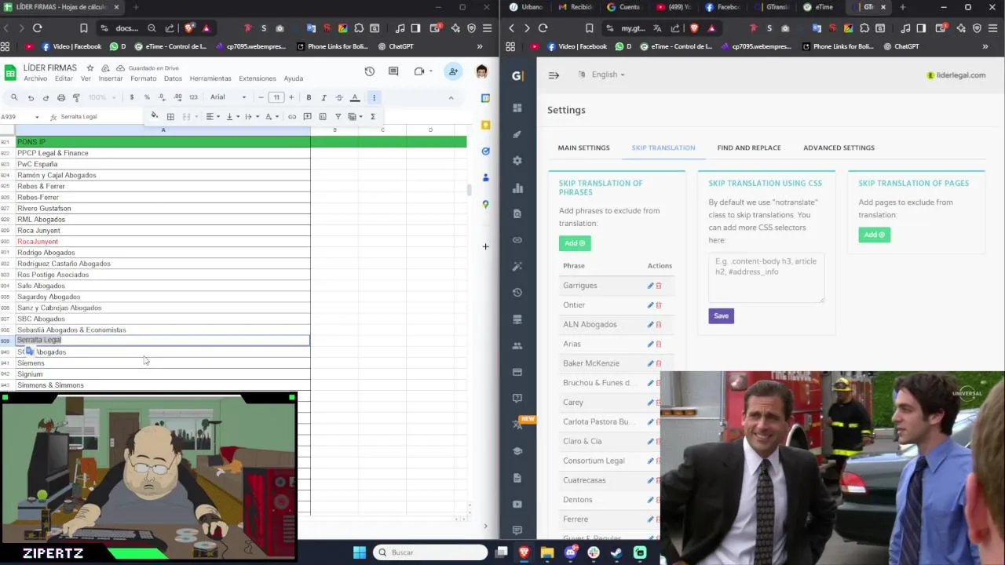Viewport: 1005px width, 565px height.
Task: Format as currency with dollar icon
Action: (131, 97)
